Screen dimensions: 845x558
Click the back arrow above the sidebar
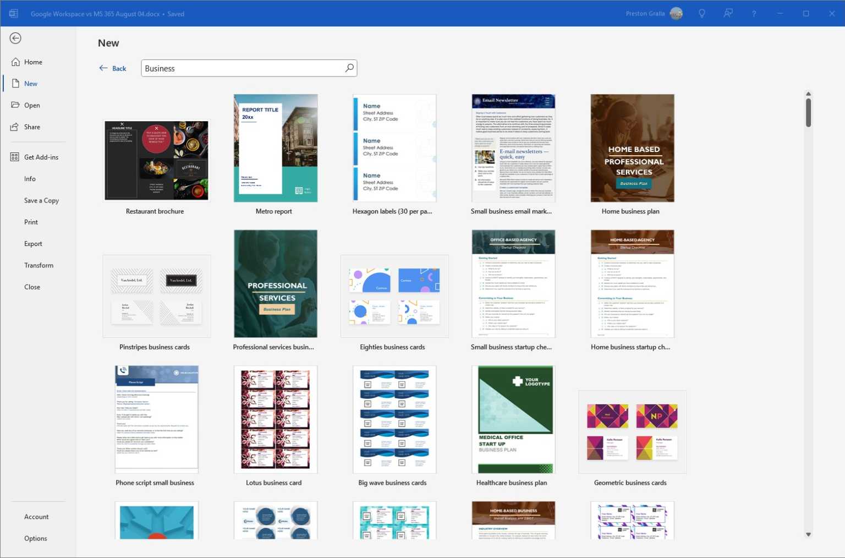(x=15, y=38)
